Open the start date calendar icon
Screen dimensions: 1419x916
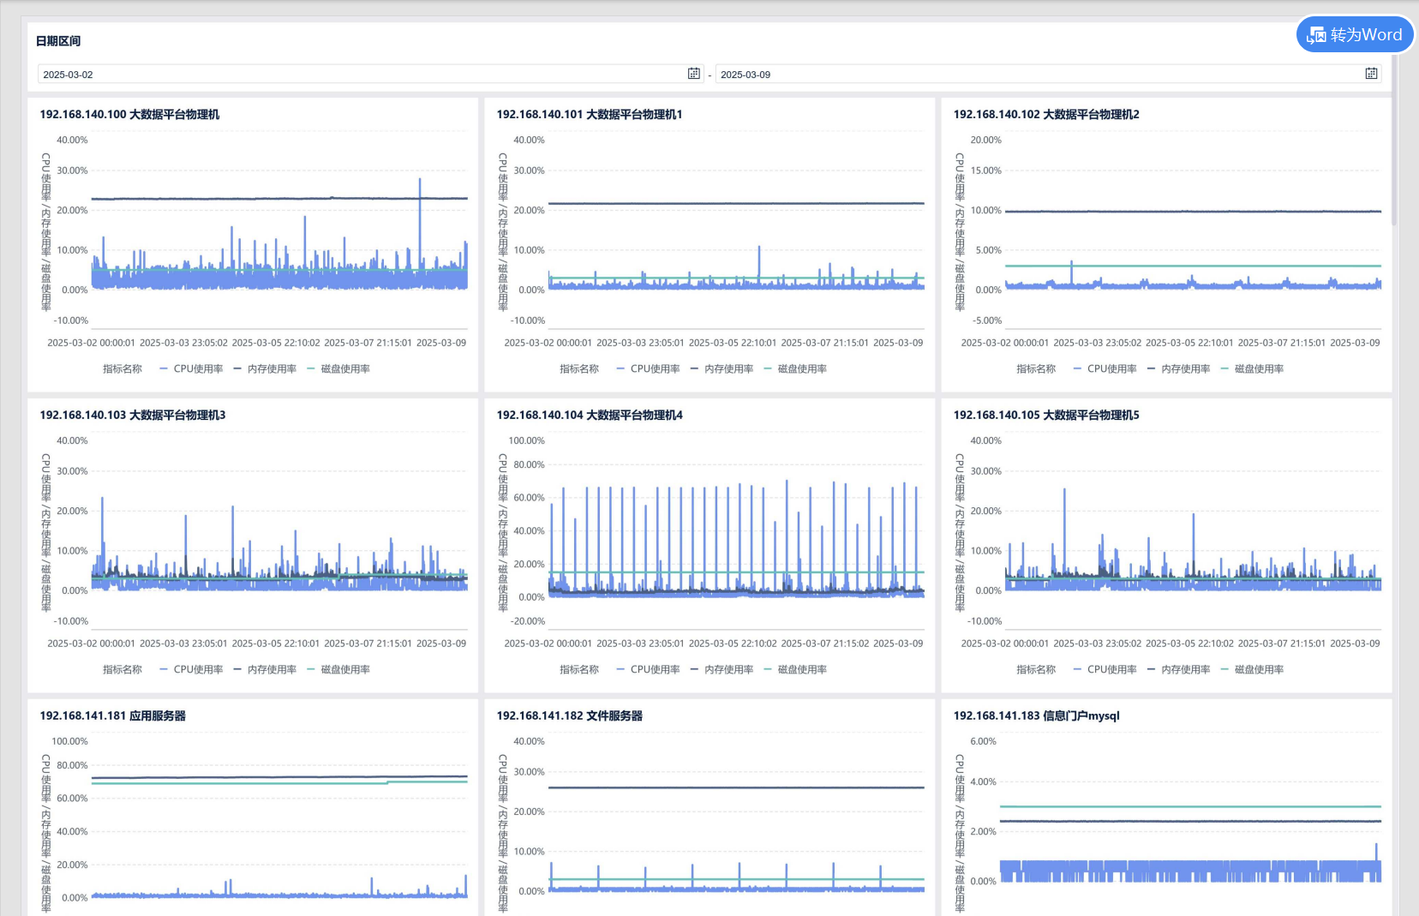pos(693,74)
